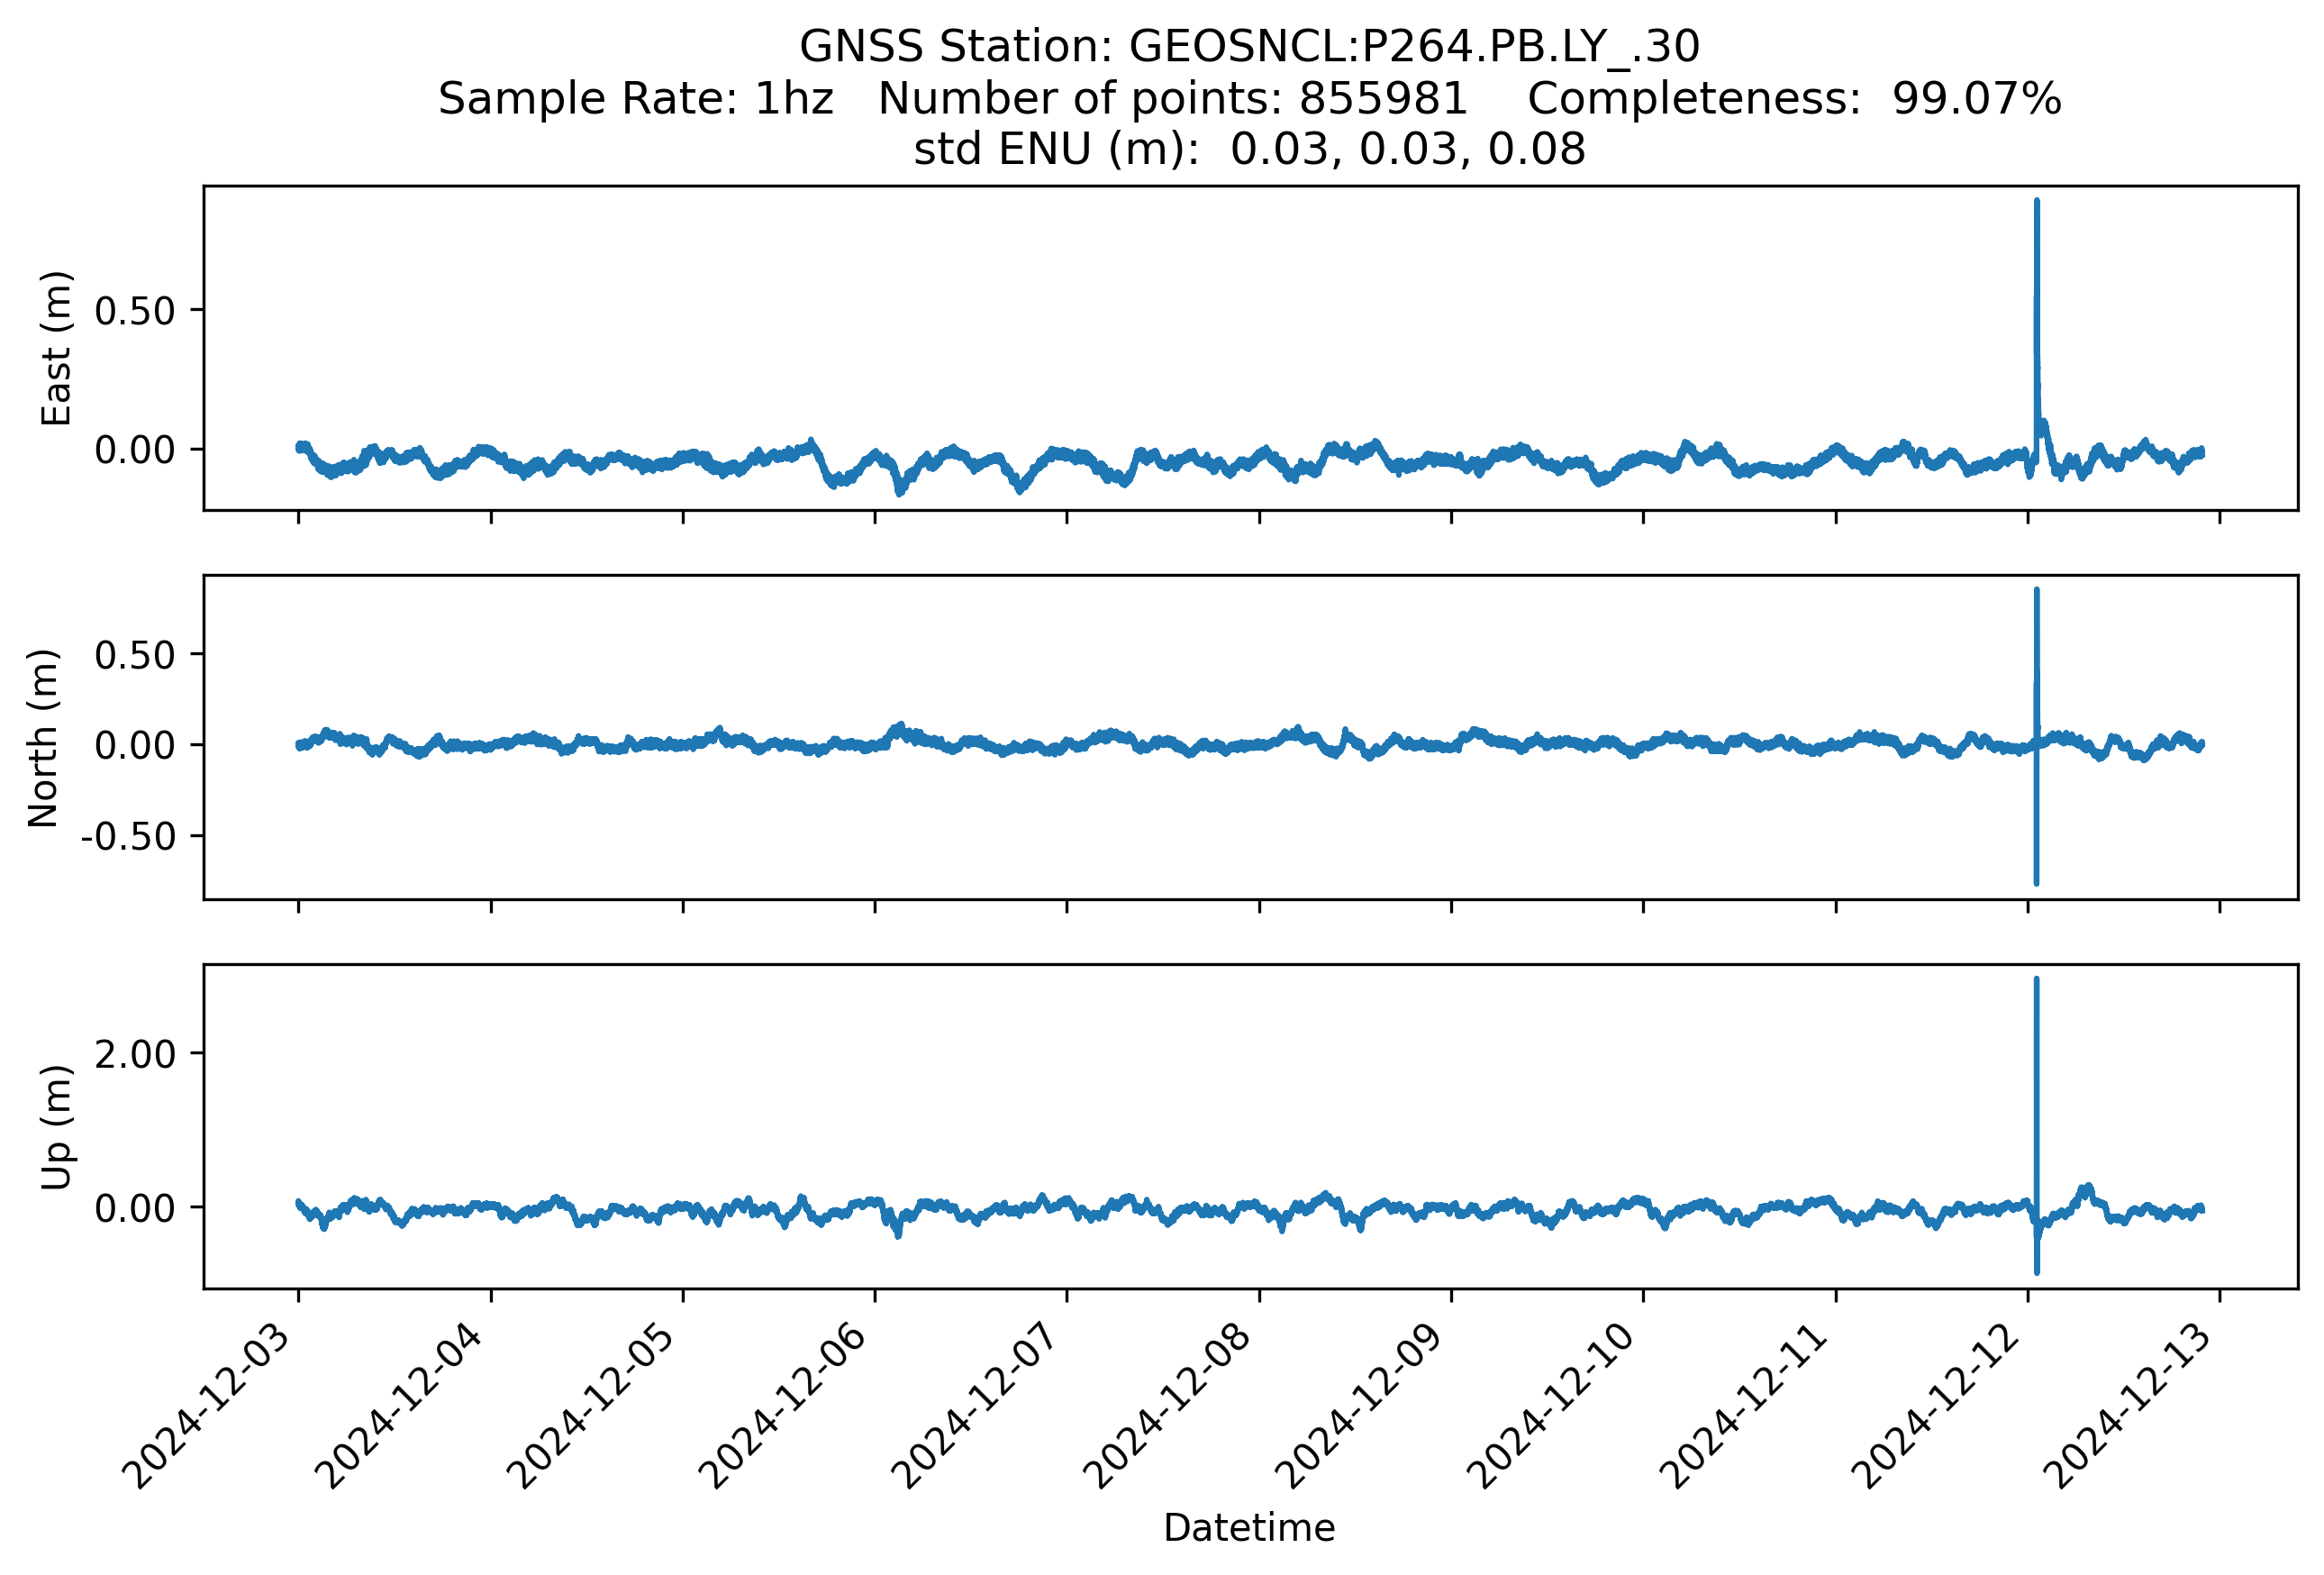Viewport: 2324px width, 1575px height.
Task: Click the Number of points 855981 text
Action: pyautogui.click(x=1172, y=99)
